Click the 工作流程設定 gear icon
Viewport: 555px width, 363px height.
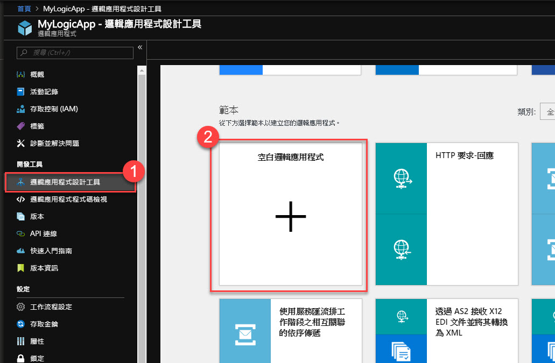[20, 307]
